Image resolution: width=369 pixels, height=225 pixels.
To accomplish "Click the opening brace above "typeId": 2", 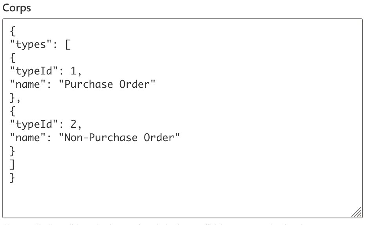I will [13, 111].
